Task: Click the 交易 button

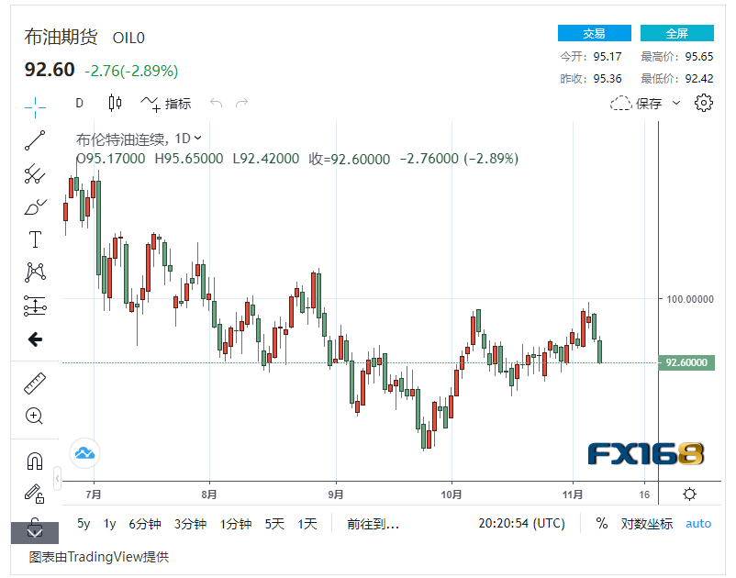Action: point(594,33)
